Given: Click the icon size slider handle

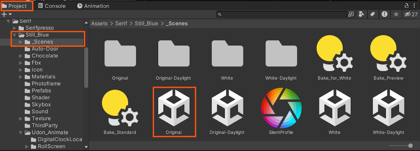Looking at the screenshot, I should click(x=410, y=146).
